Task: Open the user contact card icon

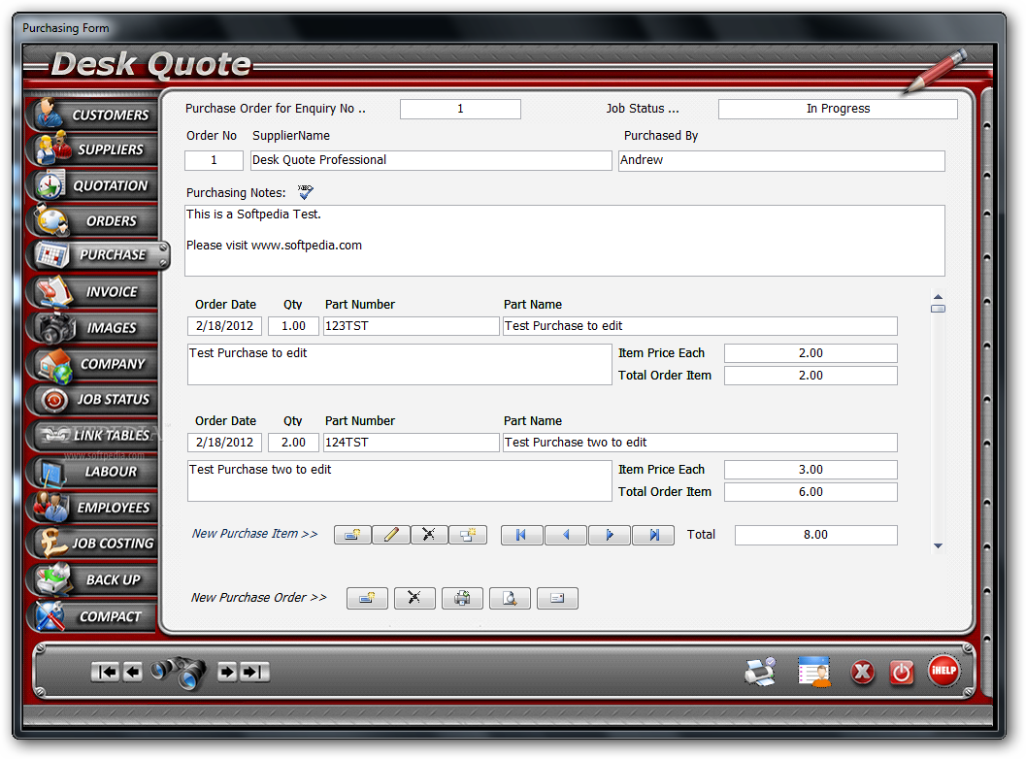Action: coord(814,672)
